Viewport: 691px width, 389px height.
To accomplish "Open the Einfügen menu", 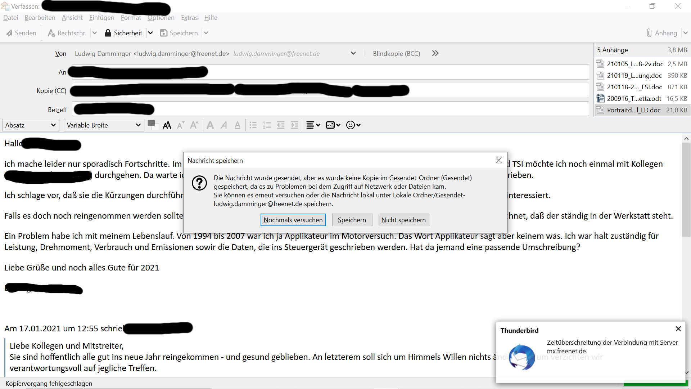I will 101,18.
